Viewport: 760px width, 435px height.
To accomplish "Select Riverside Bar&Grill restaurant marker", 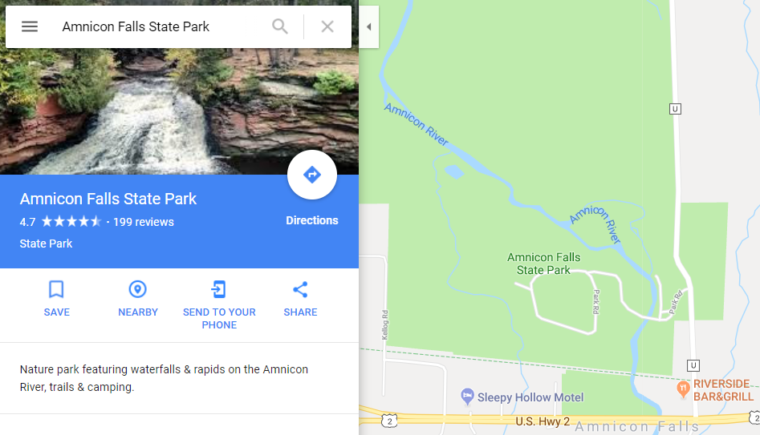I will pos(683,388).
